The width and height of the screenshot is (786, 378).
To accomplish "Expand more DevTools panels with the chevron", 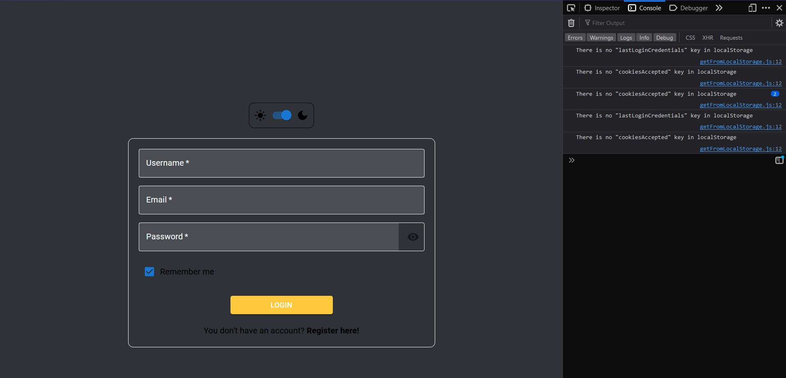I will click(x=719, y=8).
